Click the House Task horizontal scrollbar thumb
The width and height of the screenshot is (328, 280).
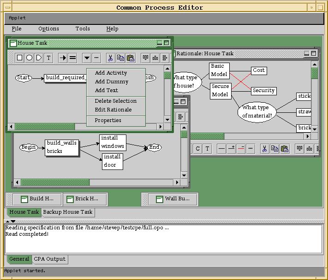point(45,126)
